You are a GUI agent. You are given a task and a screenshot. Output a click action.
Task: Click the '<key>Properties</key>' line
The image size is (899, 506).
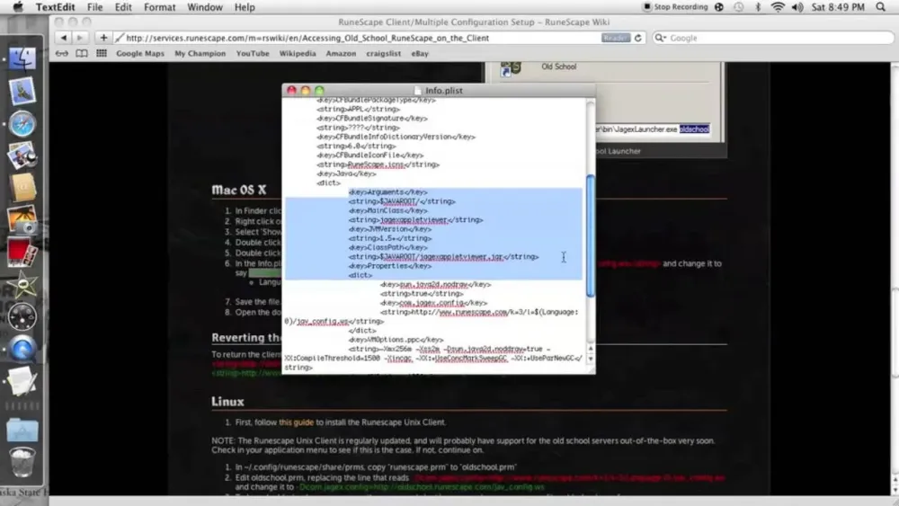pyautogui.click(x=390, y=266)
